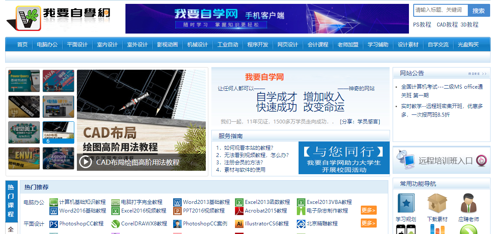Click the PowerPoint icon beside PPT2016视频教程

click(178, 211)
